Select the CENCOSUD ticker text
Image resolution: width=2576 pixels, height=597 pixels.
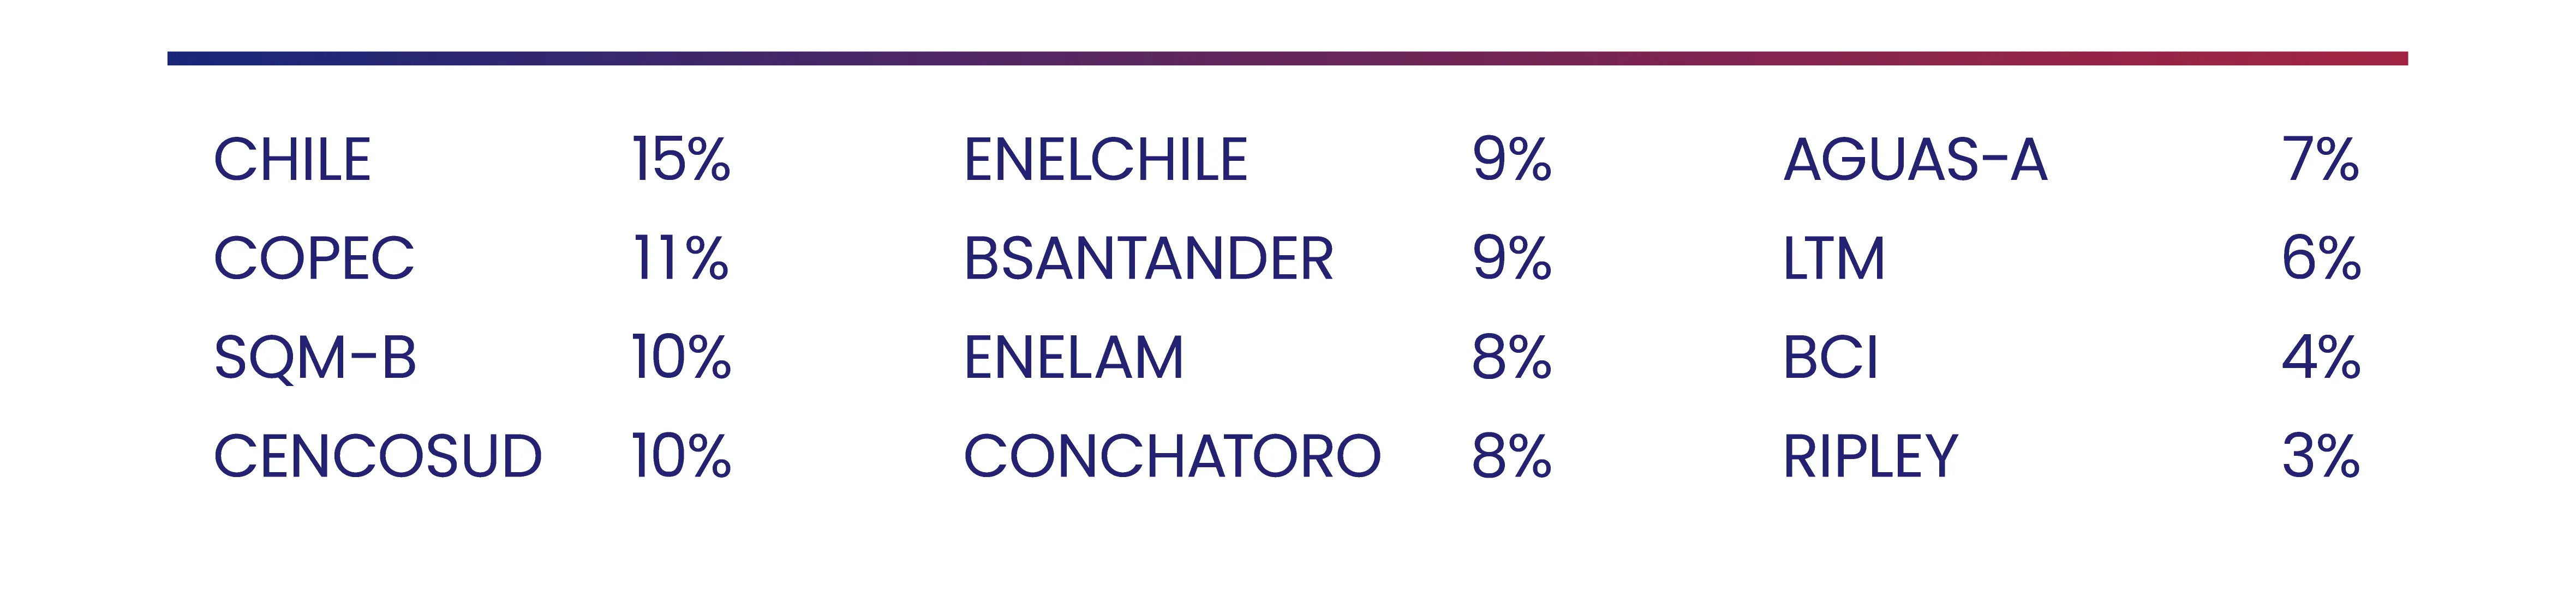(x=378, y=457)
